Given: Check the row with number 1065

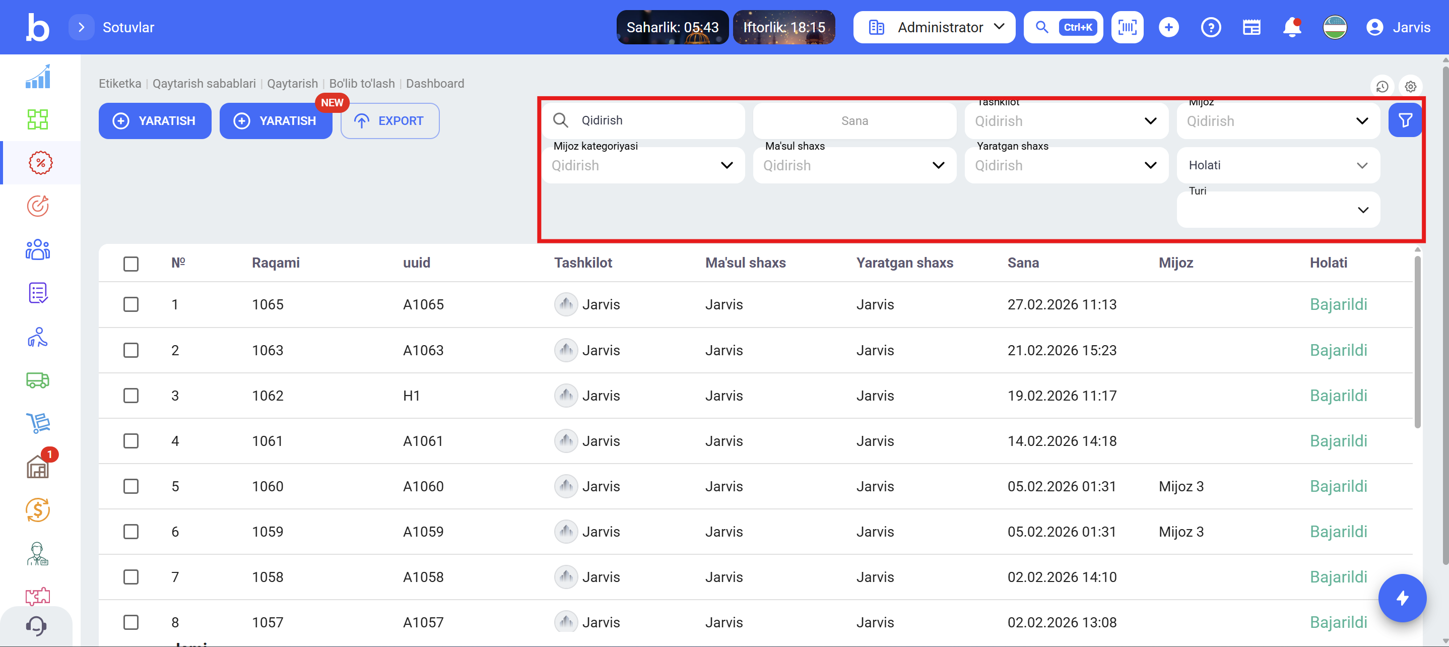Looking at the screenshot, I should tap(131, 304).
